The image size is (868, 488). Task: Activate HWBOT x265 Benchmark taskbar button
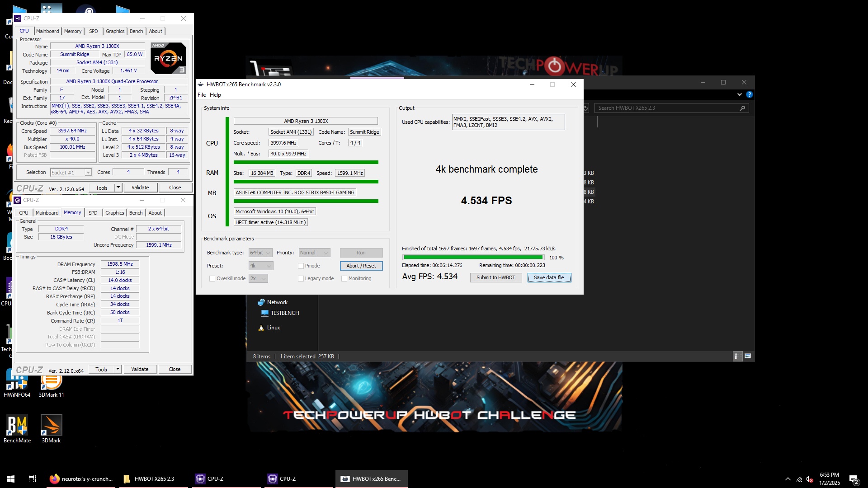(x=371, y=479)
